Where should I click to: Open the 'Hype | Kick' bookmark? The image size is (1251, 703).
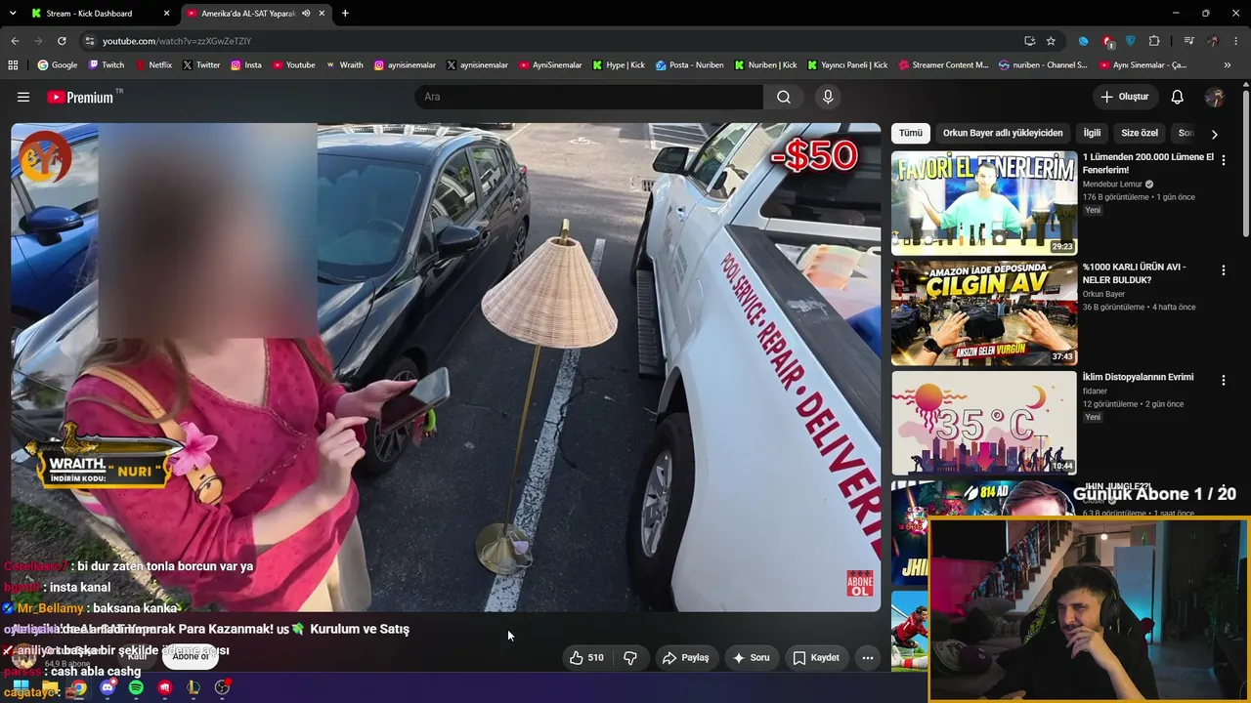(619, 65)
